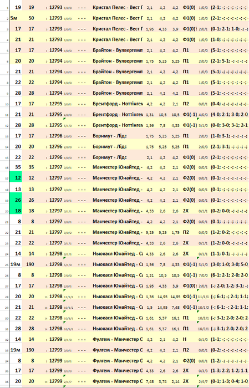Select coefficient 3,74 in row 36

(162, 381)
